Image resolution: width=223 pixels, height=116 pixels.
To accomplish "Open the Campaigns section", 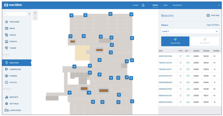I will (15, 69).
